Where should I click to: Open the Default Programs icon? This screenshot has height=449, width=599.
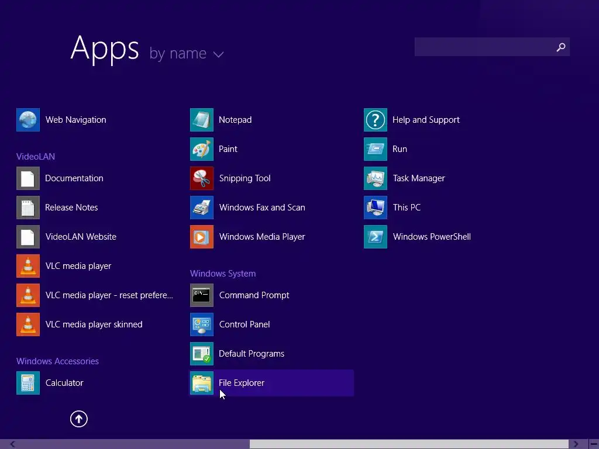(x=202, y=354)
